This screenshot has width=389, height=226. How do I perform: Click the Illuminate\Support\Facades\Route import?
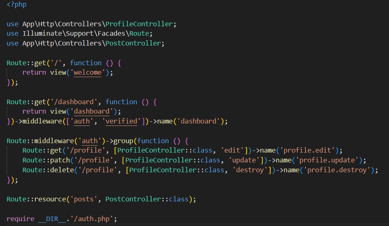coord(88,34)
